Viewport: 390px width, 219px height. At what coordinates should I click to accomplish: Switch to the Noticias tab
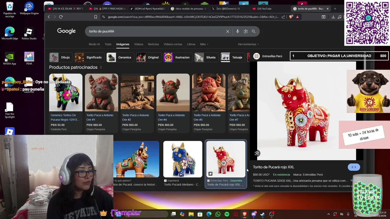point(153,44)
